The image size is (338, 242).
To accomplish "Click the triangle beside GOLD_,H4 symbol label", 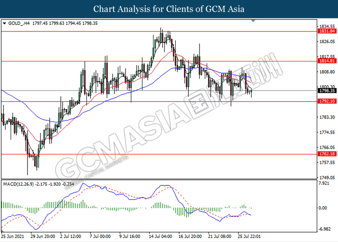I will tap(4, 23).
